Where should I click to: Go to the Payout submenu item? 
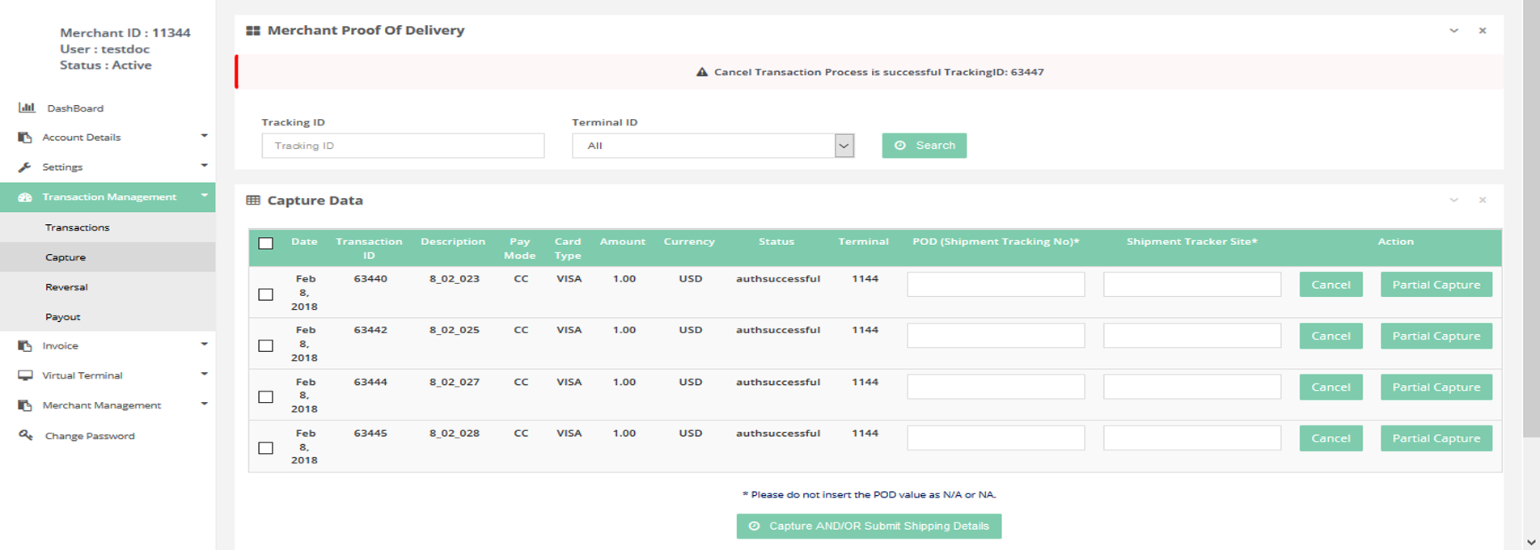coord(63,317)
